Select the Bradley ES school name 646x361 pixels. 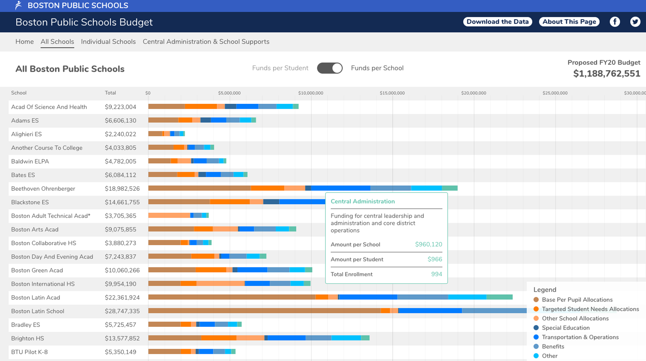coord(26,325)
